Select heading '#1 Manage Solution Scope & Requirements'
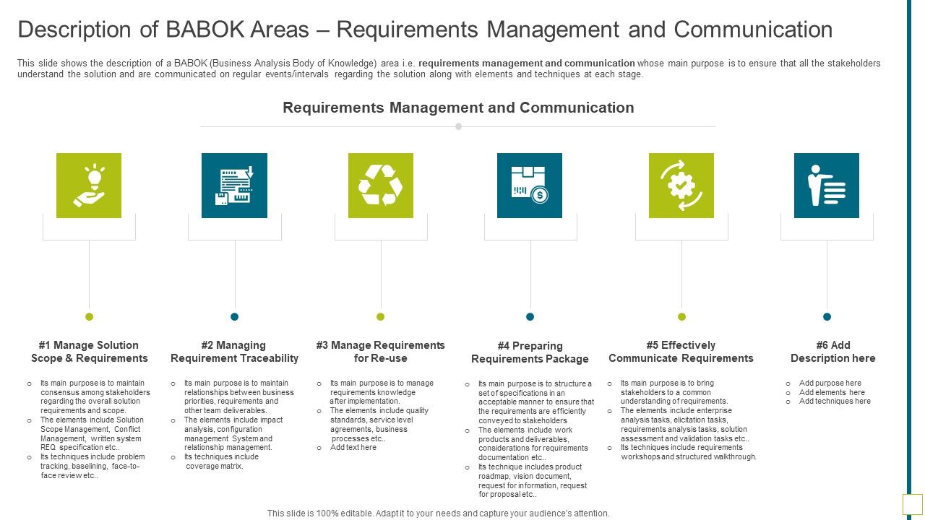This screenshot has width=925, height=520. [89, 352]
